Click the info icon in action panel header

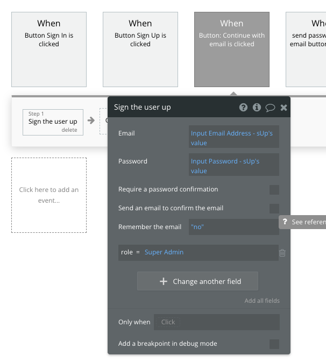257,108
